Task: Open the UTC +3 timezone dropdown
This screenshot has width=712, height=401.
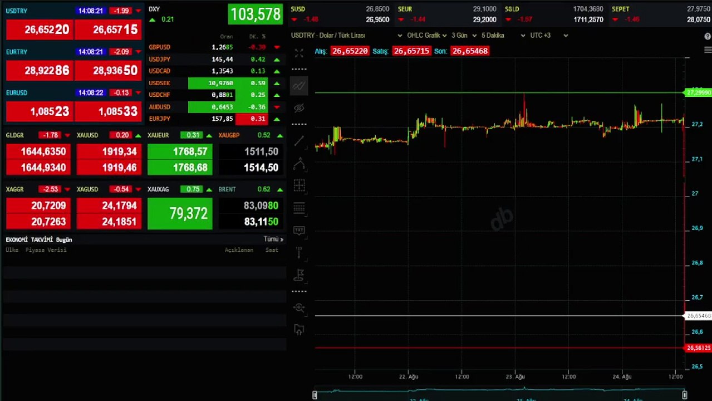Action: pos(549,36)
